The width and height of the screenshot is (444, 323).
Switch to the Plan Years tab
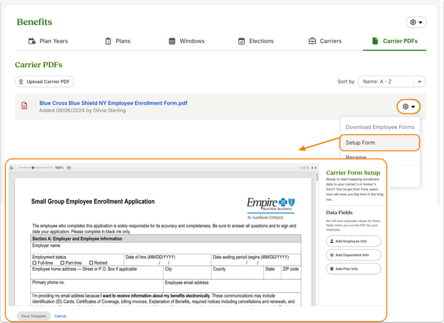click(48, 41)
